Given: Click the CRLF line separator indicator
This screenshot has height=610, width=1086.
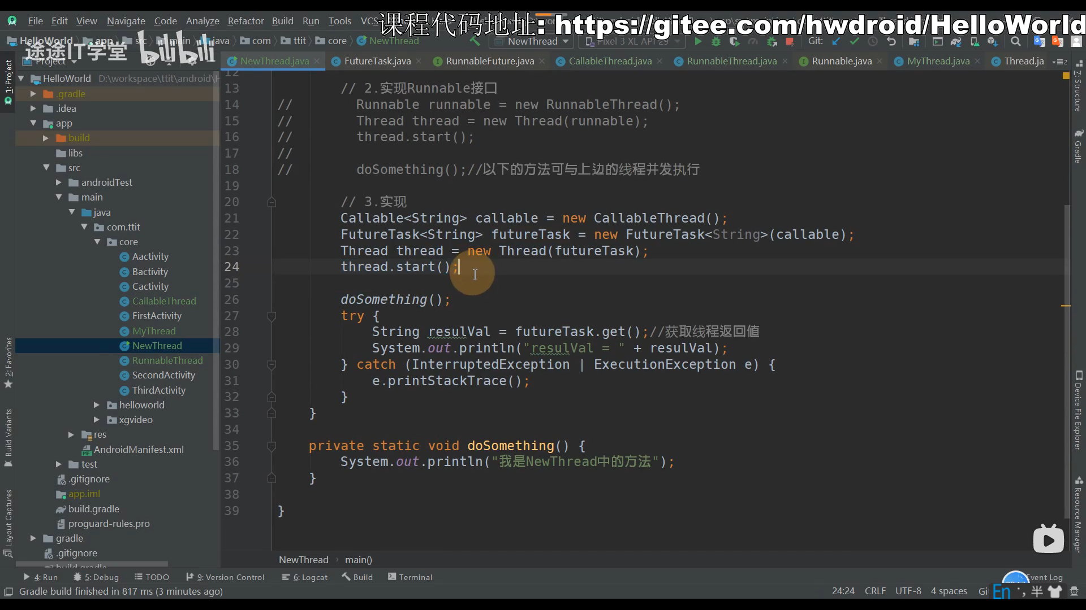Looking at the screenshot, I should point(875,591).
